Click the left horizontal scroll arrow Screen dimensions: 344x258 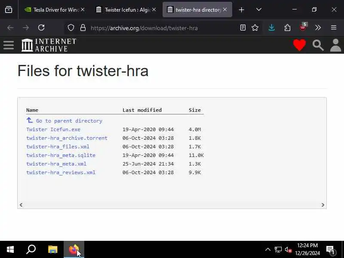point(21,205)
